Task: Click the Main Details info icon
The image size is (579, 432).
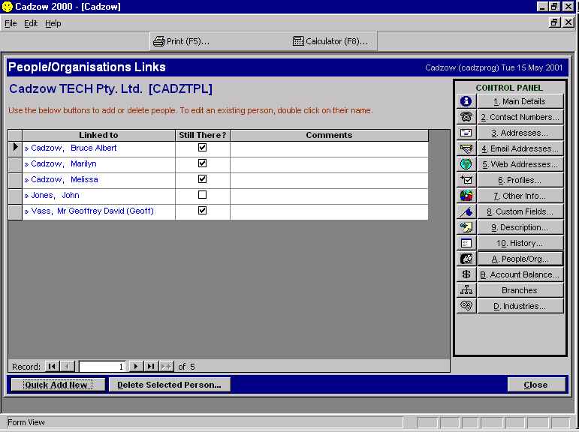Action: pyautogui.click(x=466, y=101)
